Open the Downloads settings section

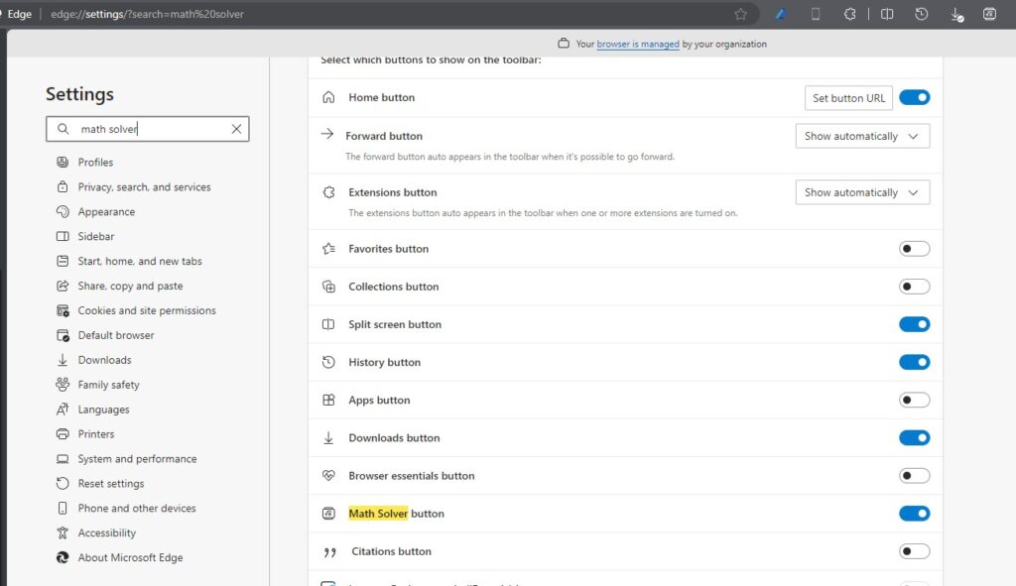104,360
